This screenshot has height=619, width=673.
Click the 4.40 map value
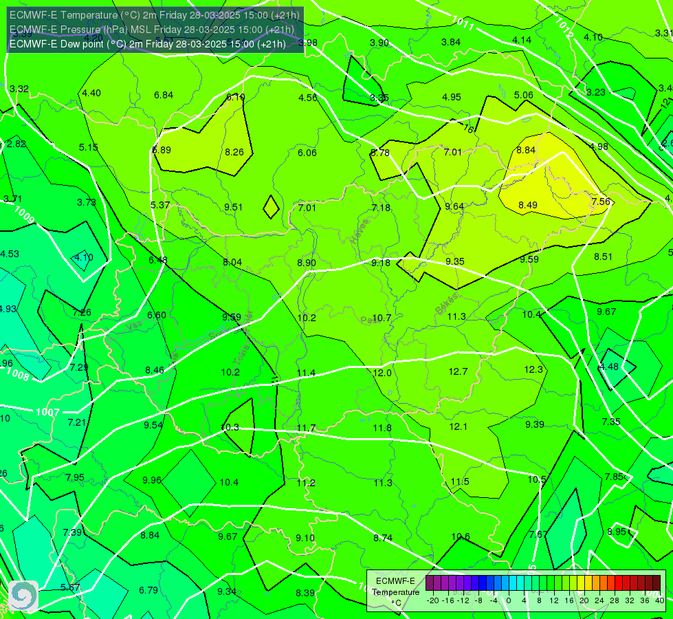tap(91, 94)
